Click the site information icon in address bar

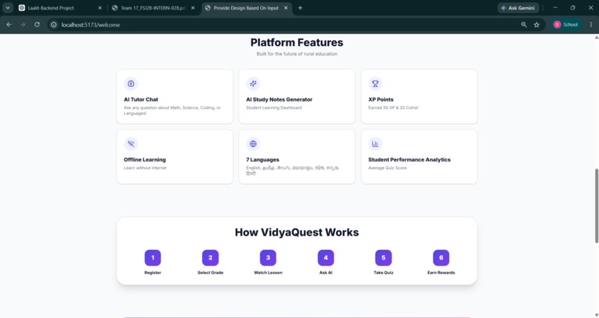click(x=54, y=24)
